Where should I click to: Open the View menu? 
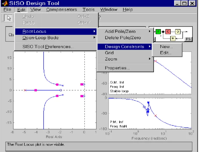coord(35,10)
